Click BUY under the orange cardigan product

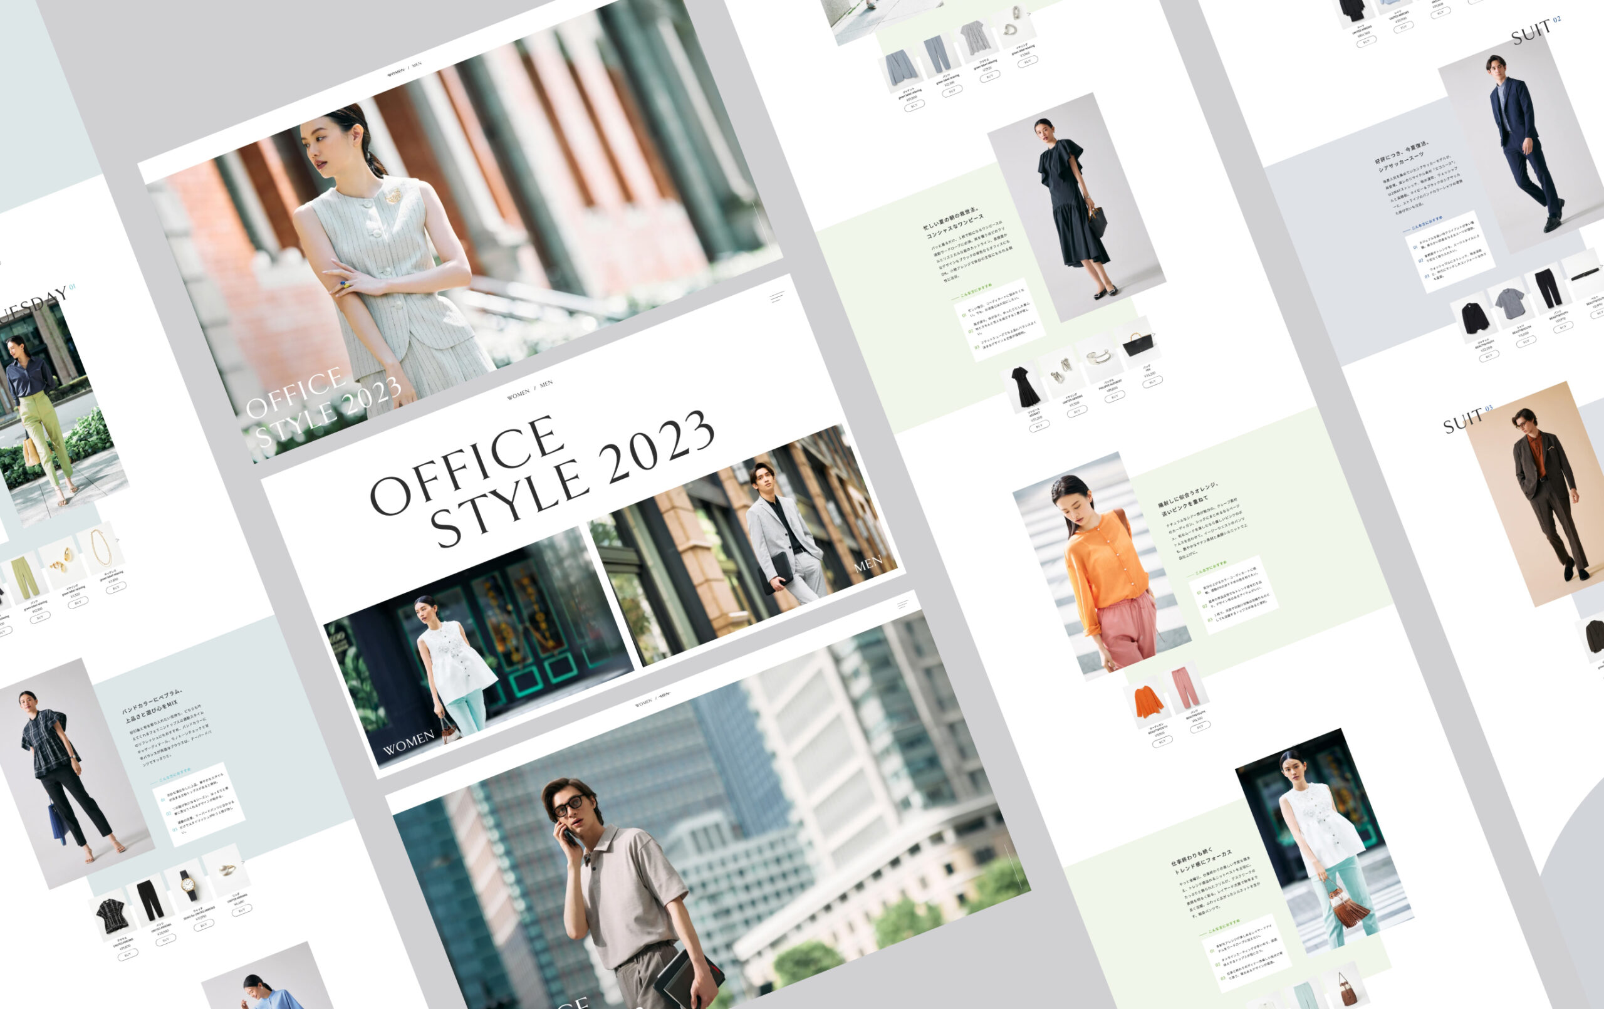pyautogui.click(x=1162, y=741)
